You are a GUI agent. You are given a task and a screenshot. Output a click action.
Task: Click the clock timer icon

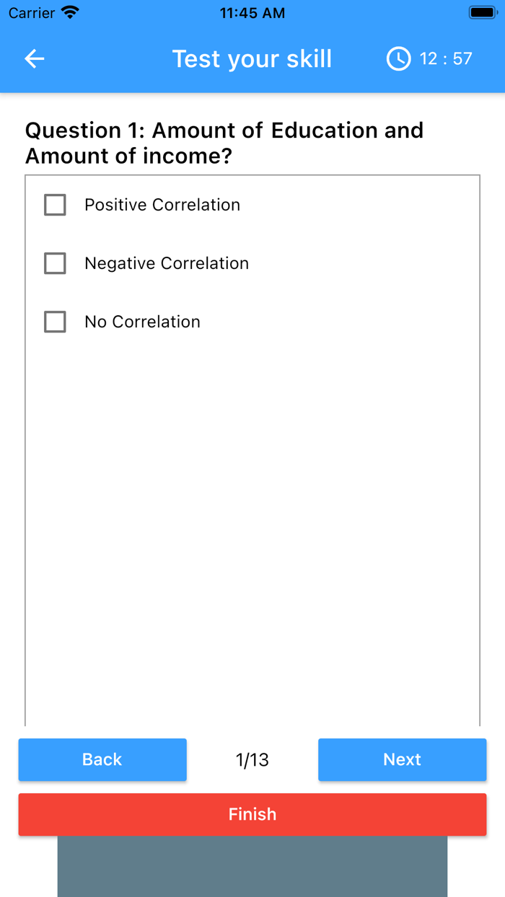[398, 59]
